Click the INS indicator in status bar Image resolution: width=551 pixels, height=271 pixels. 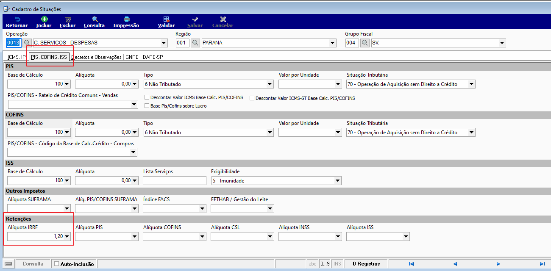pos(337,264)
